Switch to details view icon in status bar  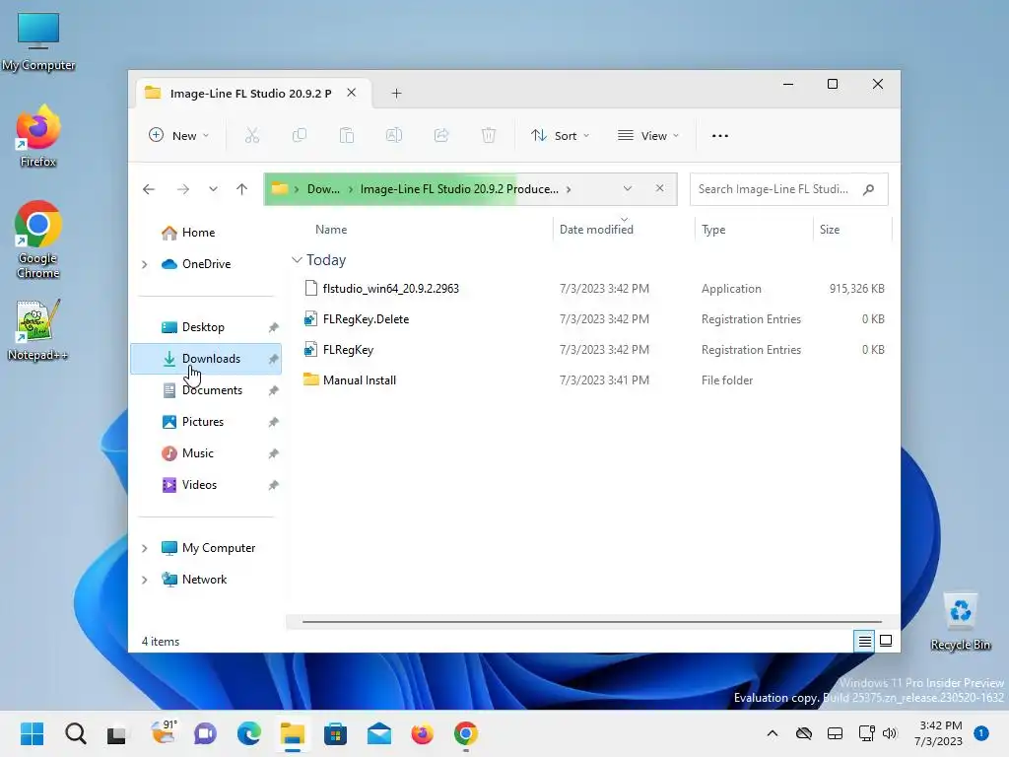864,641
